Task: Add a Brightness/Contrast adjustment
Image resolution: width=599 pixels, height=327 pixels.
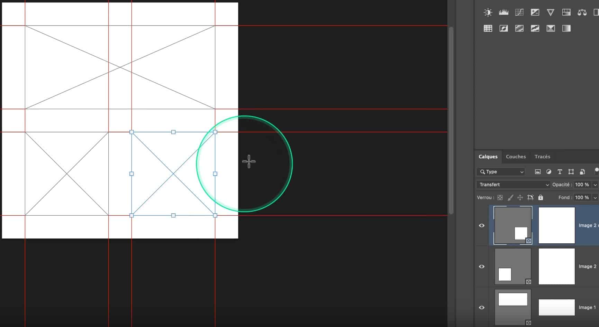Action: 488,13
